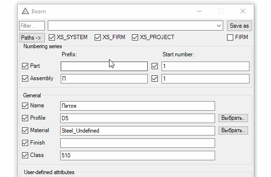Select the Name field with Петля
The width and height of the screenshot is (271, 177).
(x=138, y=106)
